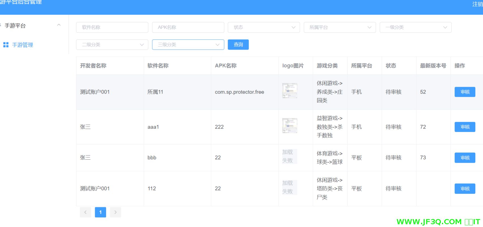Open the 所属平台 dropdown filter
Viewport: 483px width, 227px height.
340,27
